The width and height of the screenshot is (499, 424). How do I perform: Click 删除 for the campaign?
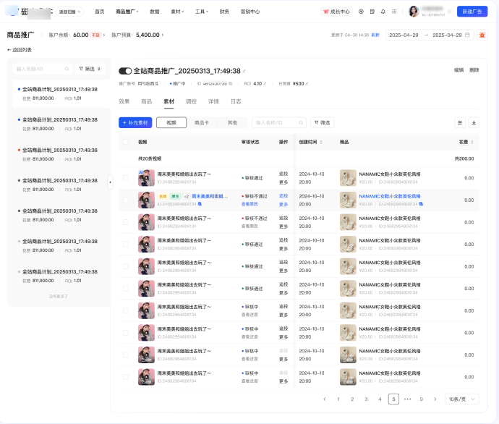coord(474,70)
